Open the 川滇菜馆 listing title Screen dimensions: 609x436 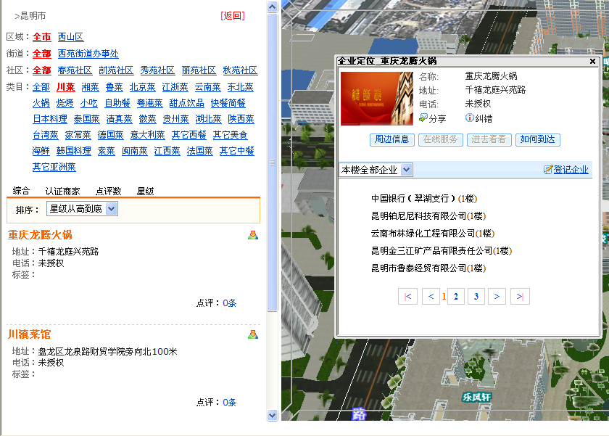tap(30, 334)
